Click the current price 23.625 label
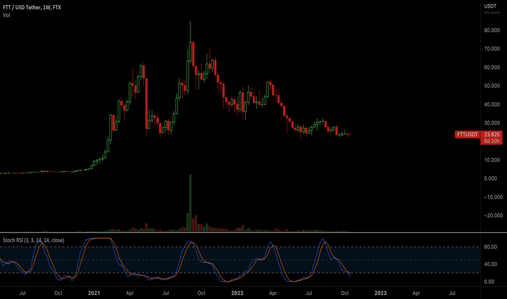 [x=491, y=134]
